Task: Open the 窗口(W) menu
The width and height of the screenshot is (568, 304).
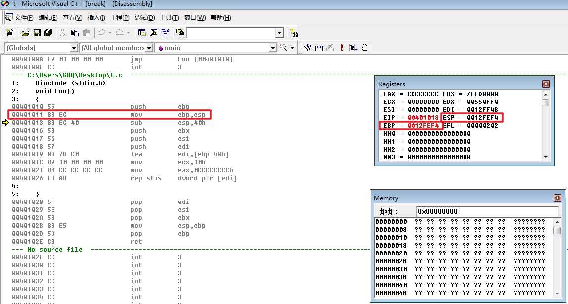Action: pos(195,18)
